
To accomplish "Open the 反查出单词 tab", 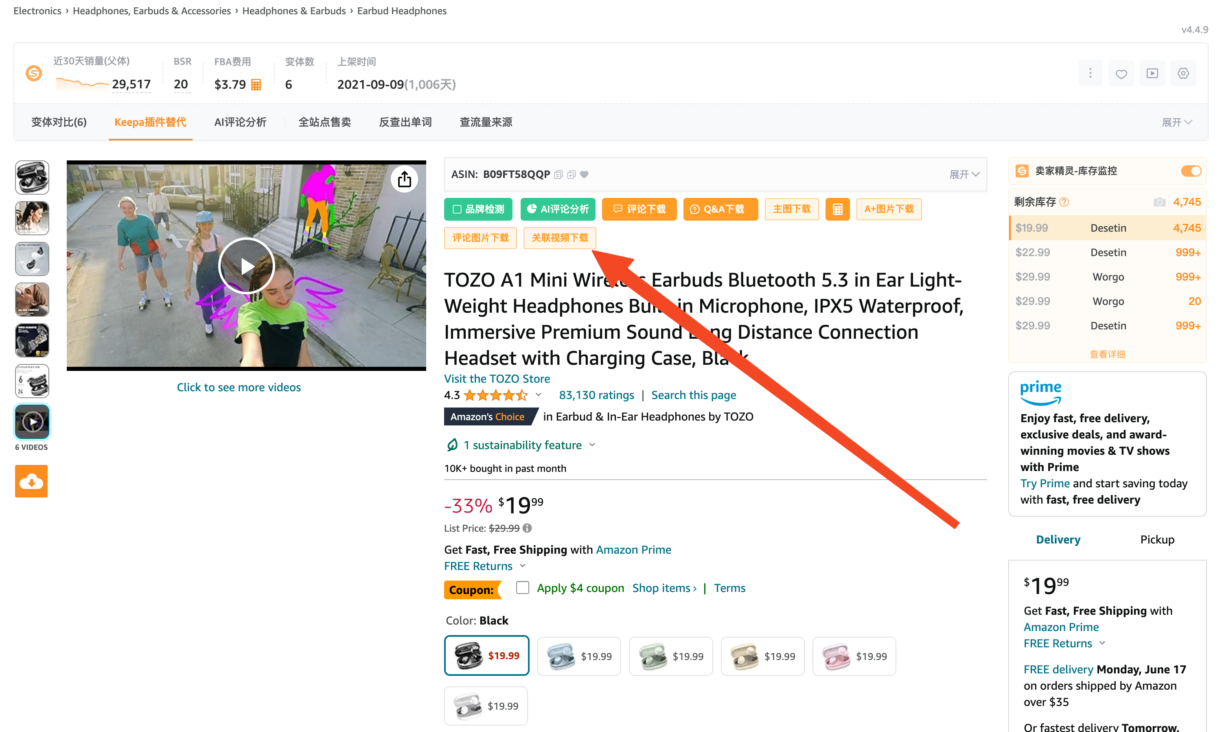I will coord(405,122).
